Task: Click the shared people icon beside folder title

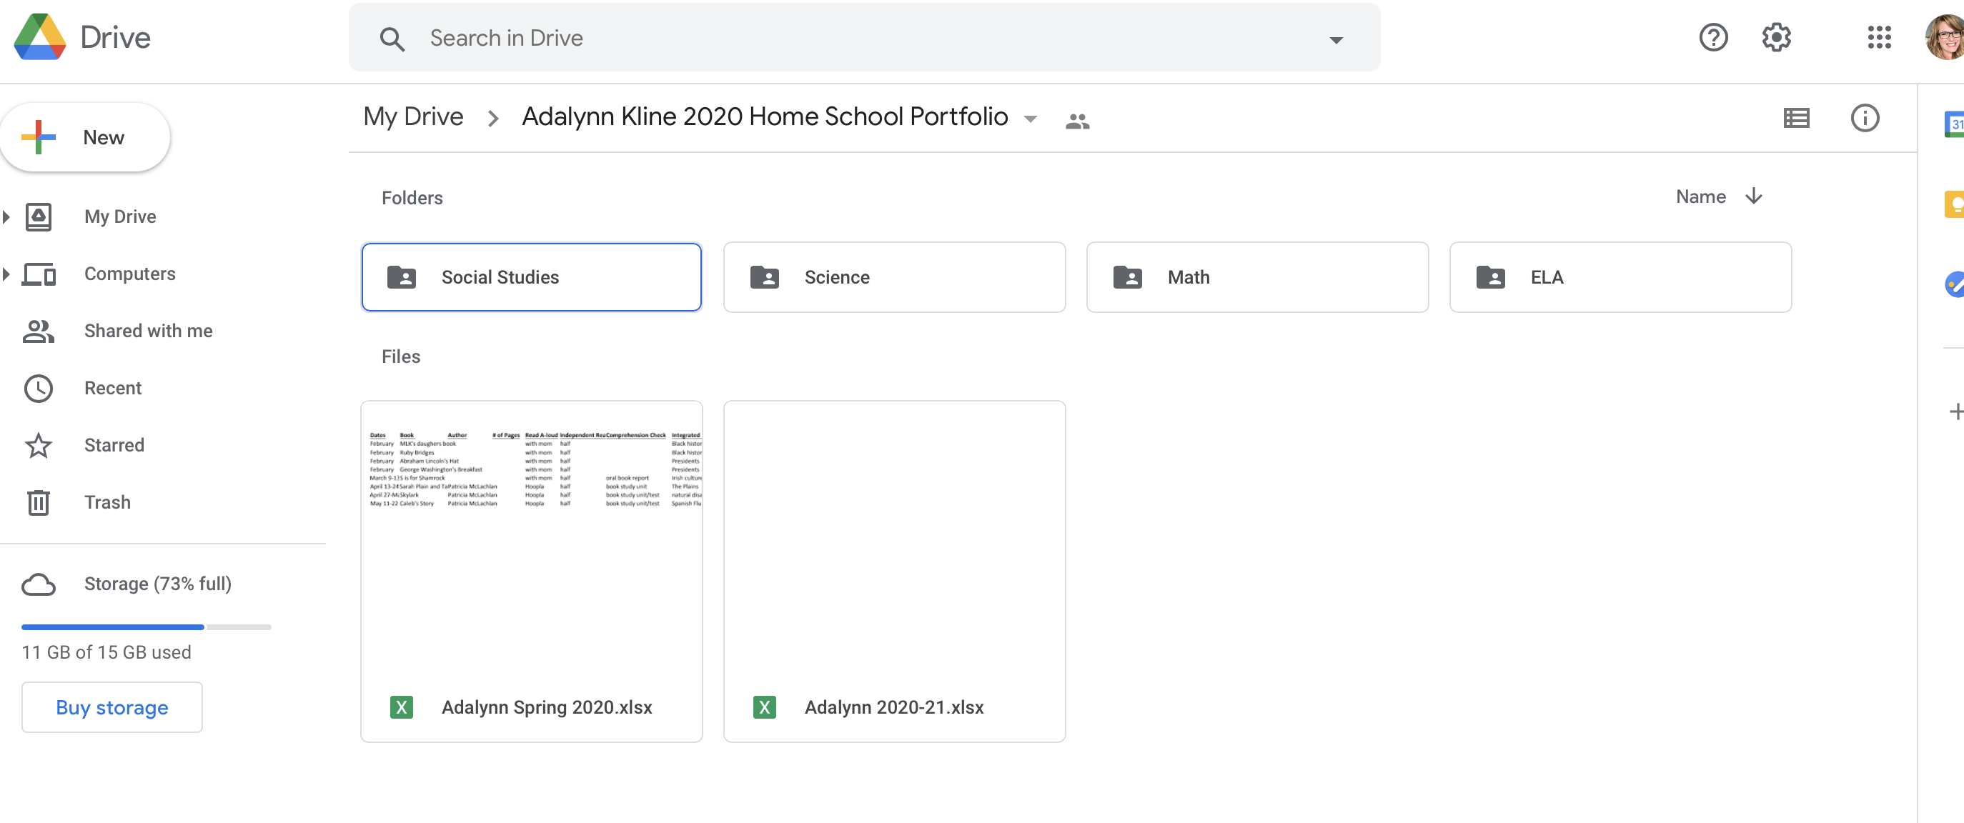Action: pyautogui.click(x=1076, y=121)
